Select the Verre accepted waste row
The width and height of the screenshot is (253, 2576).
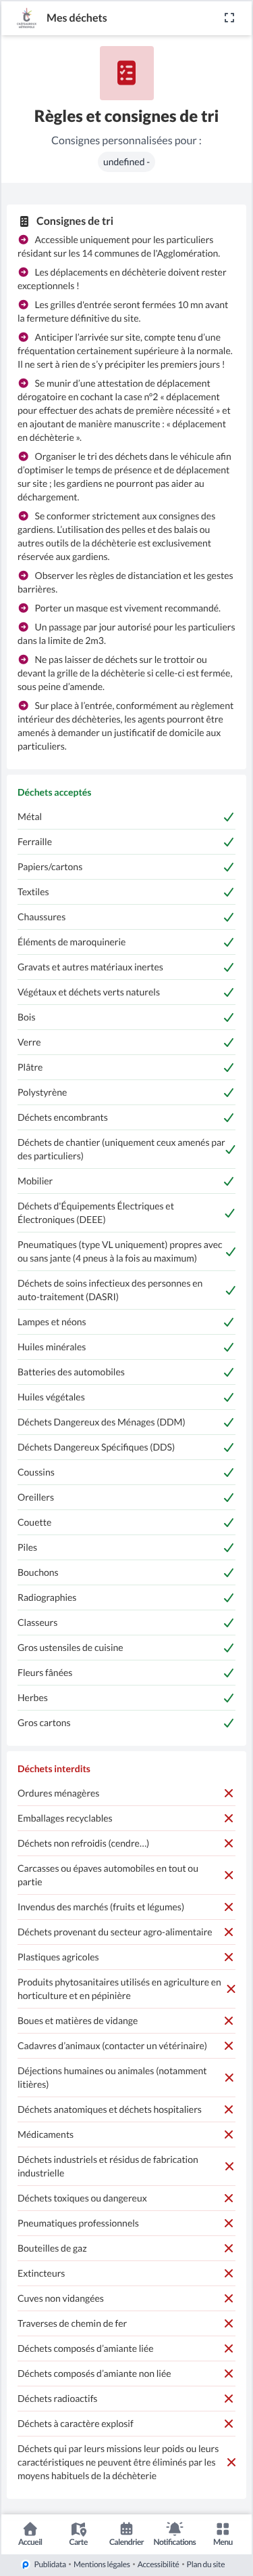coord(127,1042)
